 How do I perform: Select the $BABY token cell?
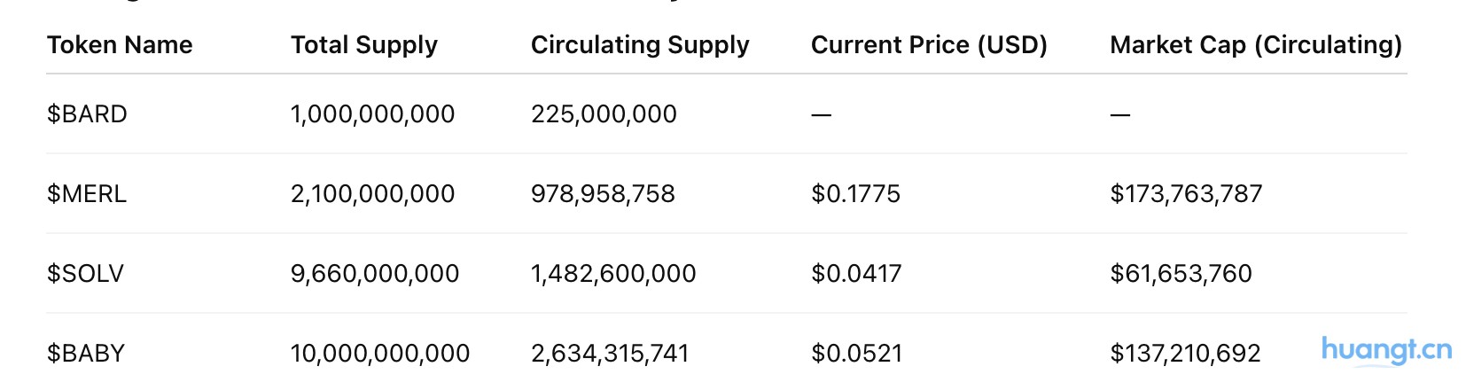[x=86, y=354]
